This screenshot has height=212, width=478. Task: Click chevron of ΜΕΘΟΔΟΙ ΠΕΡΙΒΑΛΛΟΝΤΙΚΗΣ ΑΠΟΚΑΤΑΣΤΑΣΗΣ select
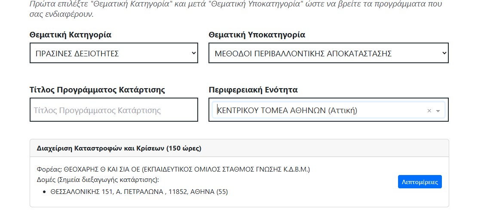pos(444,53)
